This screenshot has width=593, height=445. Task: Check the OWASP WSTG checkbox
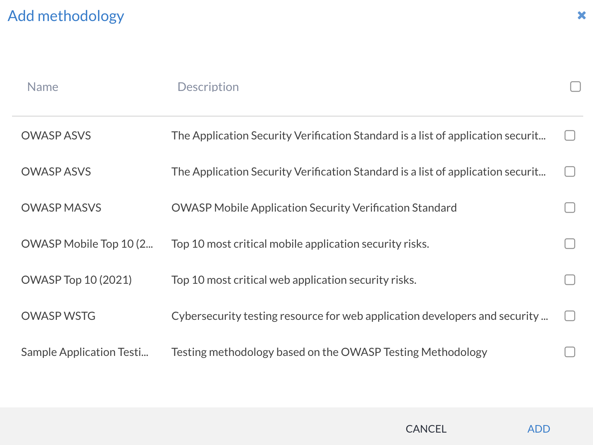[570, 316]
